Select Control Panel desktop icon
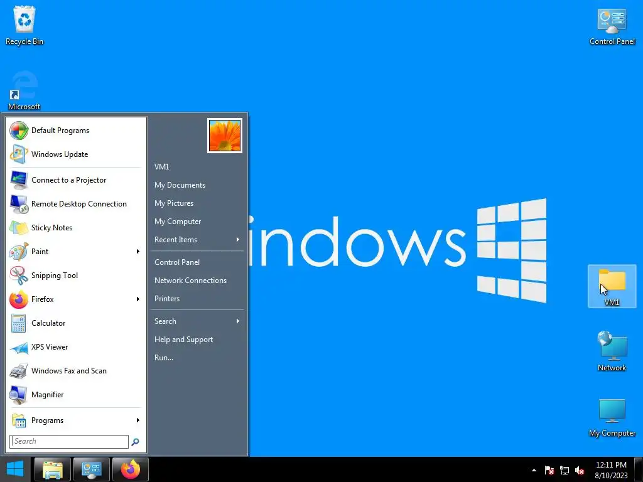 612,26
